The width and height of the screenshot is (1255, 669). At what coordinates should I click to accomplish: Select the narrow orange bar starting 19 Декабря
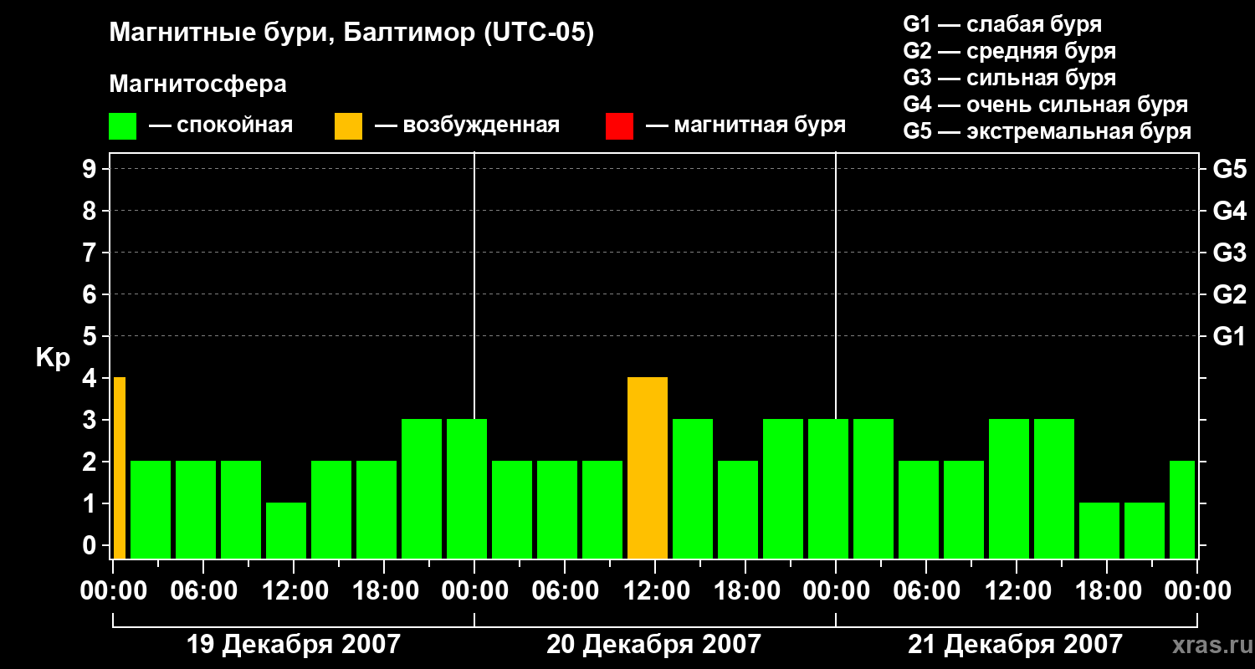pyautogui.click(x=119, y=468)
